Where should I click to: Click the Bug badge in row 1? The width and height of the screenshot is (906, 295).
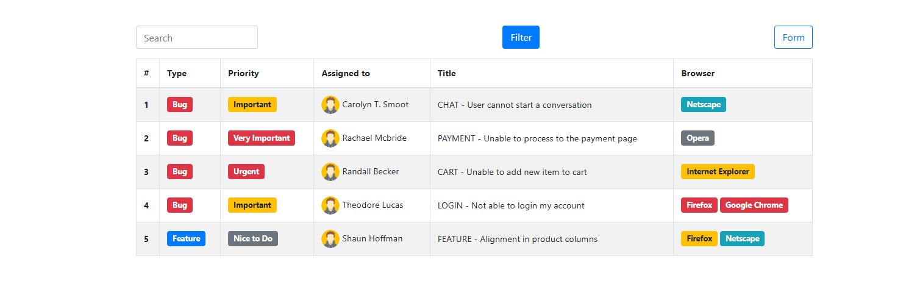pos(180,105)
